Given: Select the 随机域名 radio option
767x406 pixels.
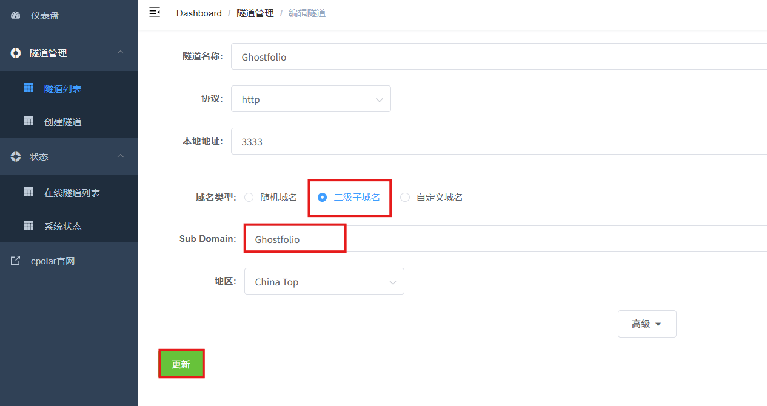Looking at the screenshot, I should (x=249, y=197).
